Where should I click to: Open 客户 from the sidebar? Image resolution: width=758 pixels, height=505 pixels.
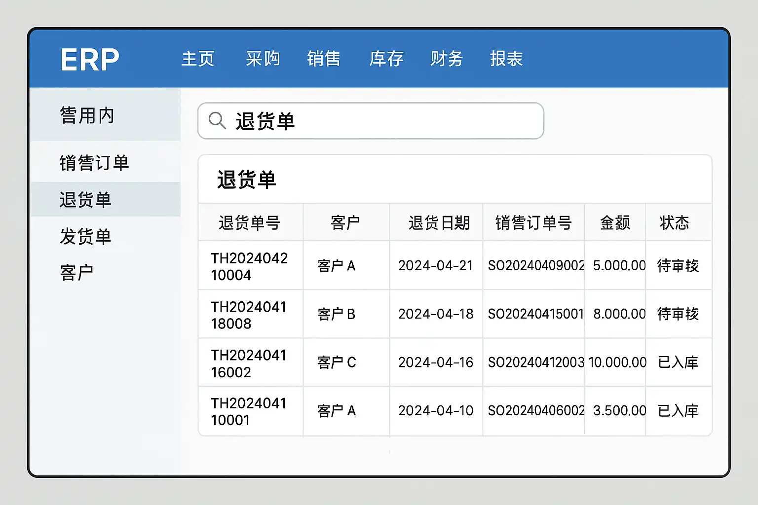(x=76, y=272)
